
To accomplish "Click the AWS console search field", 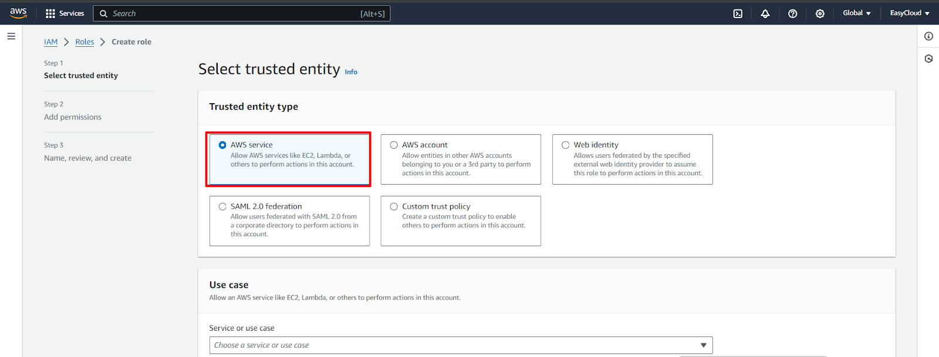I will pyautogui.click(x=241, y=13).
